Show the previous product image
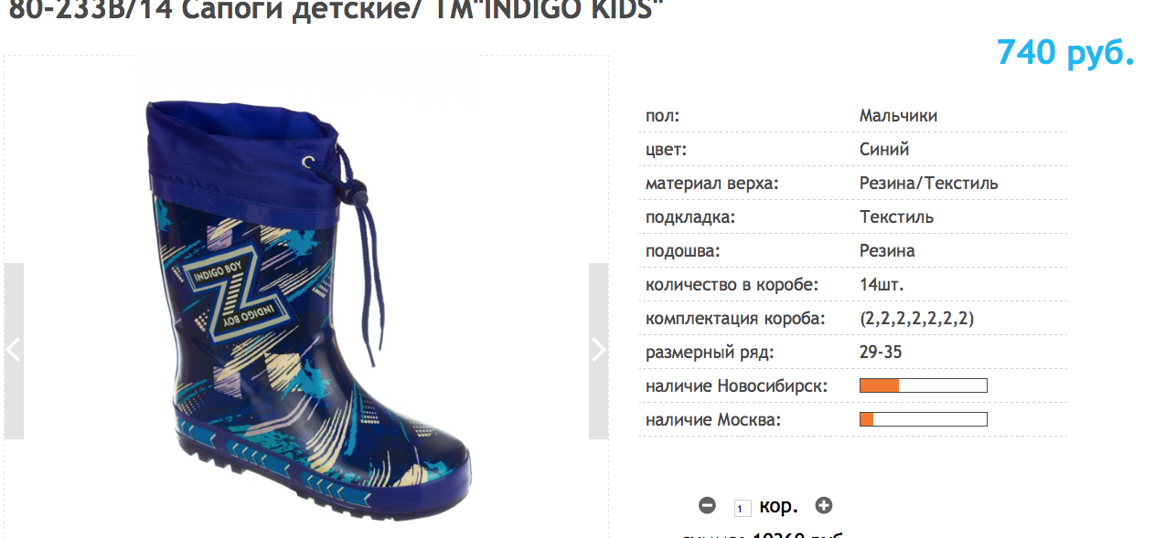 pos(14,351)
